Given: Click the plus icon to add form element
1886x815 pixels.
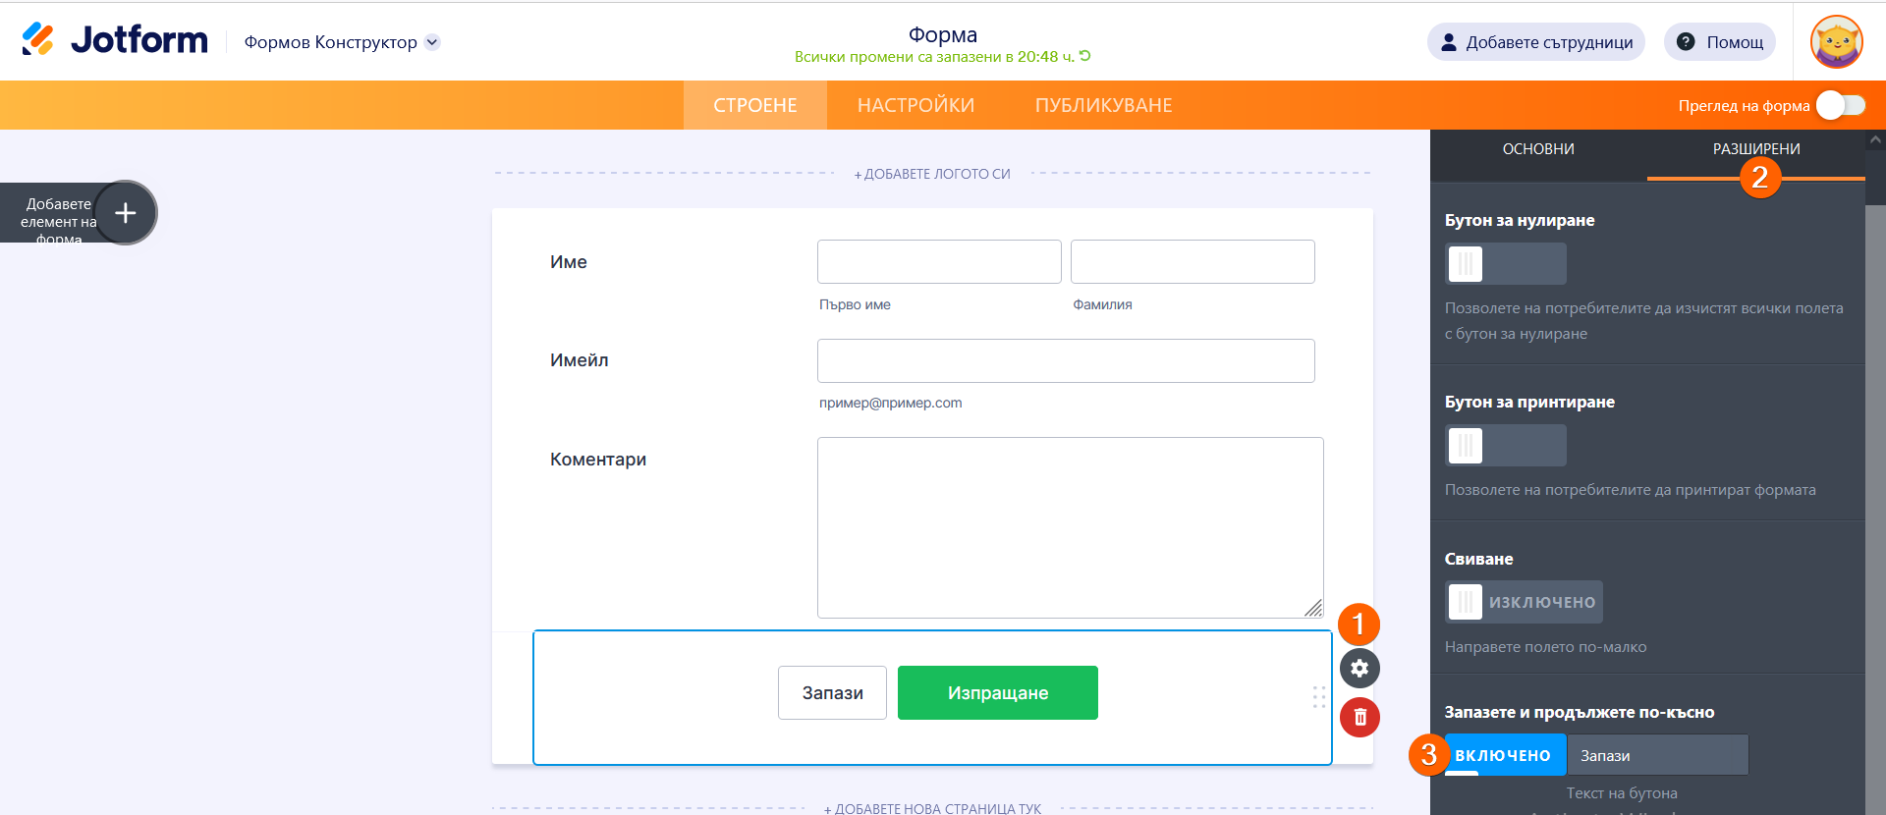Looking at the screenshot, I should [125, 213].
